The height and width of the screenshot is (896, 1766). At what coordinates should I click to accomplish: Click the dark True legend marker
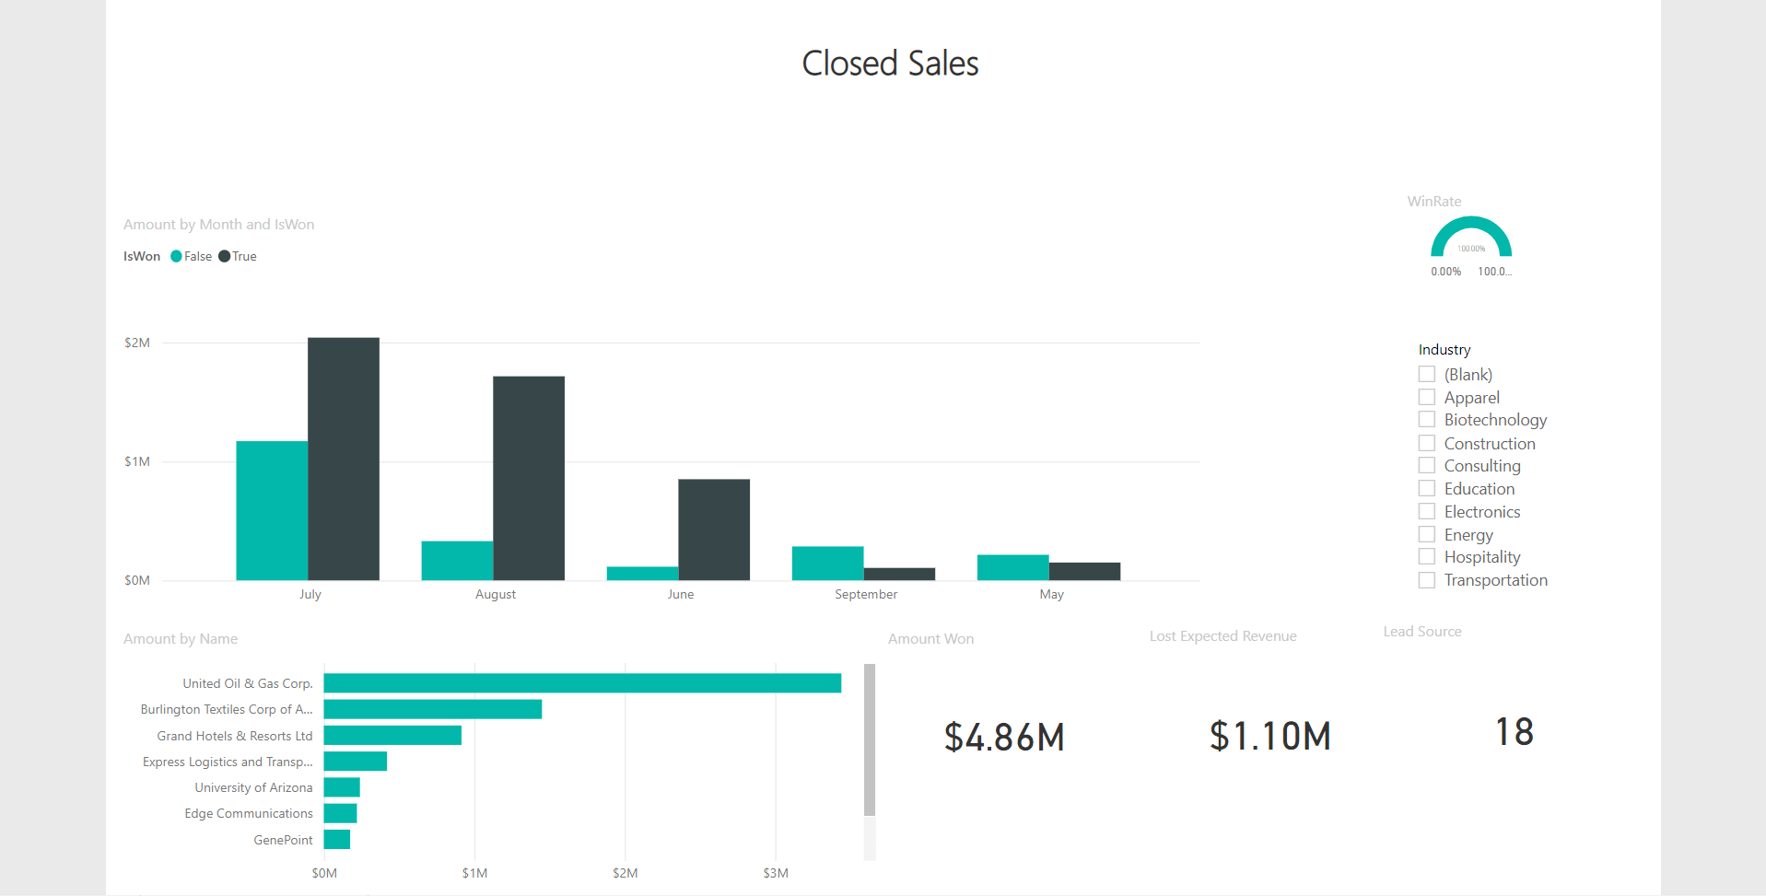(x=224, y=257)
